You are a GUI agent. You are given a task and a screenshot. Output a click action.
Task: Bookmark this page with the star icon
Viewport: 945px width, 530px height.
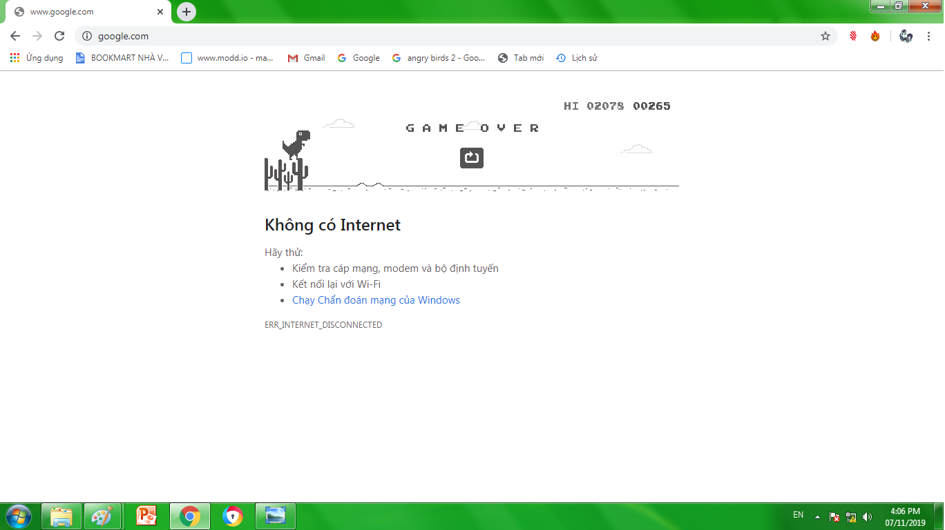(x=825, y=36)
